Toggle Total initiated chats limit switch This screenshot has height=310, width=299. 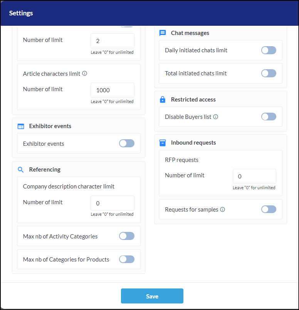coord(269,73)
